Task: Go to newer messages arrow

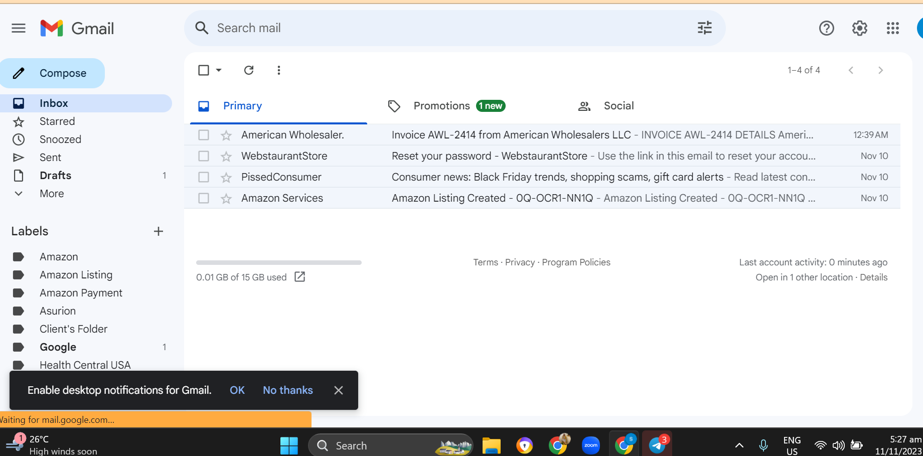Action: [851, 70]
